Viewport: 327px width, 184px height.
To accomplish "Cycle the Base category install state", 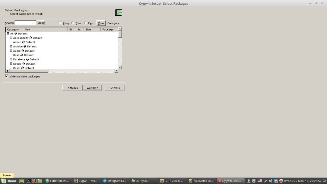I will [22, 55].
